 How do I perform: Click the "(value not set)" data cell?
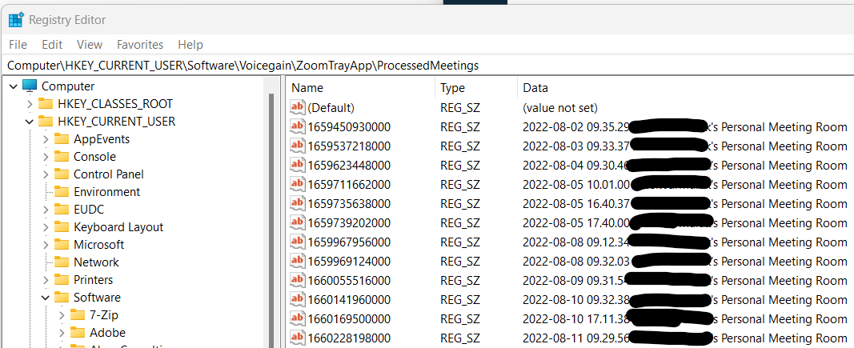coord(560,108)
